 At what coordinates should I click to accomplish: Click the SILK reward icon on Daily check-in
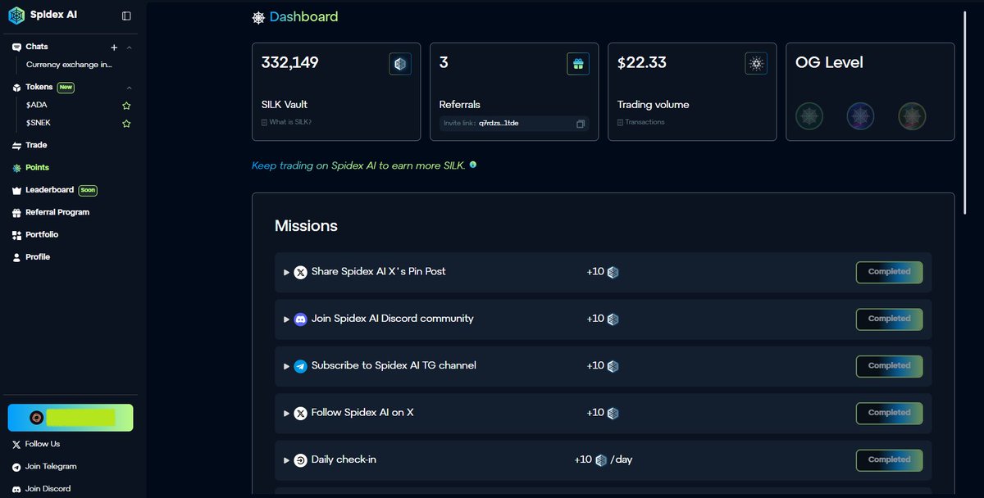pos(601,460)
